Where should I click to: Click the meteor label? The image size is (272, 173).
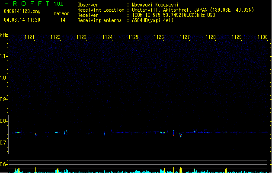tap(61, 13)
